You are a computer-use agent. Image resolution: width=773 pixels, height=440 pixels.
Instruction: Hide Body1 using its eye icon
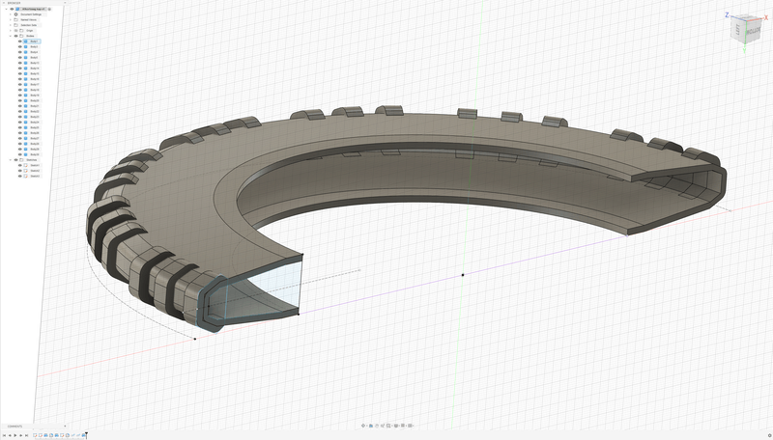point(19,41)
